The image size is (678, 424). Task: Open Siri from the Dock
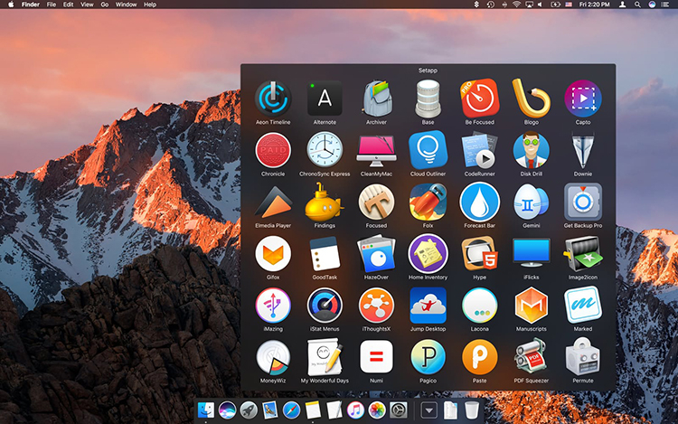pyautogui.click(x=228, y=410)
